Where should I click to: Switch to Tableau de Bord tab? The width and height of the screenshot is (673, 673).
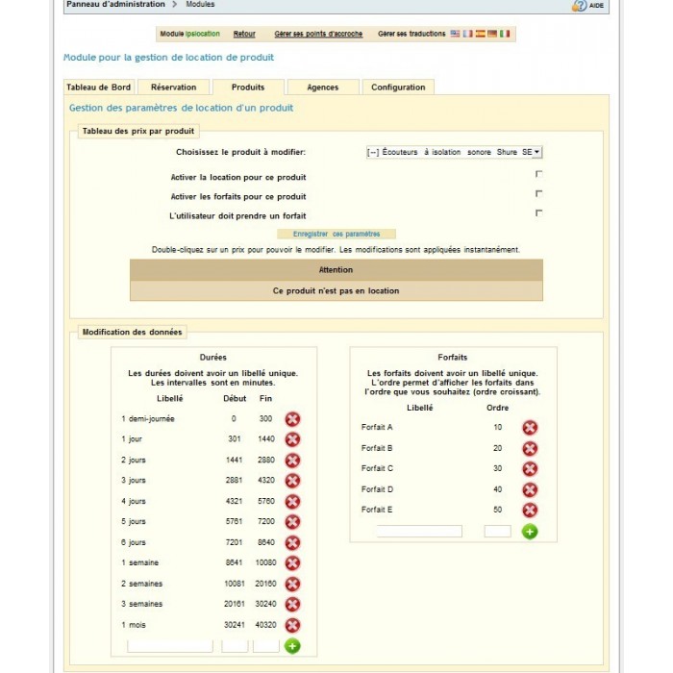[99, 87]
